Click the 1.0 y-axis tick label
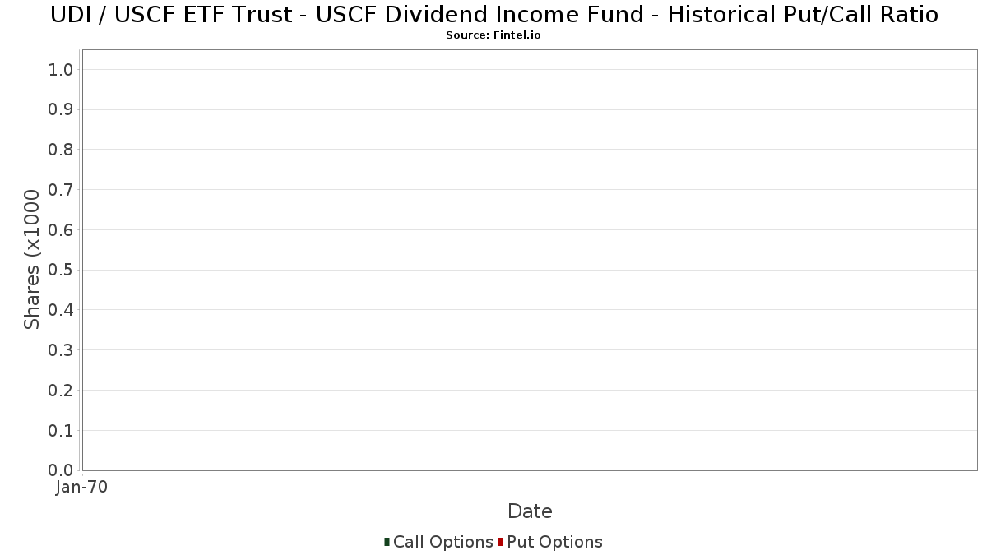The width and height of the screenshot is (987, 555). pos(61,70)
